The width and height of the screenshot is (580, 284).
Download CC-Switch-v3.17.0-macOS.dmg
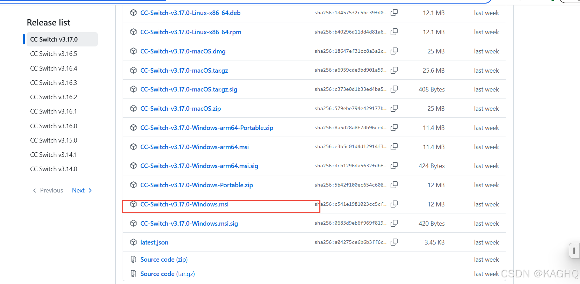click(x=183, y=51)
